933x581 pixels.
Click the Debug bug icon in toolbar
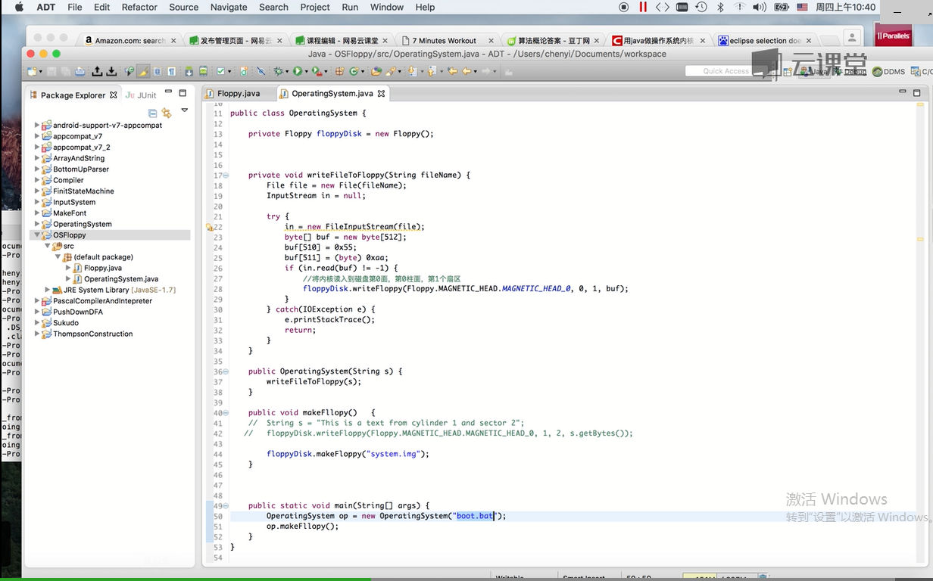coord(279,71)
